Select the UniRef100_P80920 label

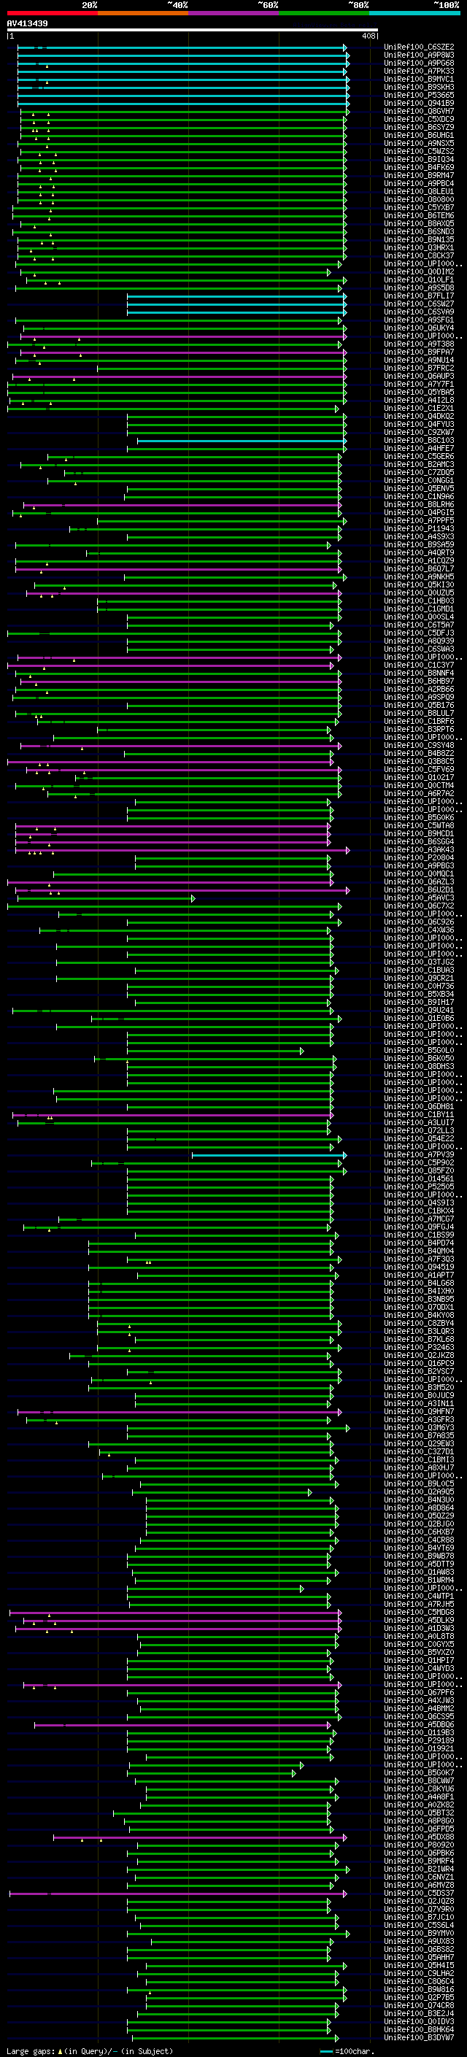tap(419, 1845)
